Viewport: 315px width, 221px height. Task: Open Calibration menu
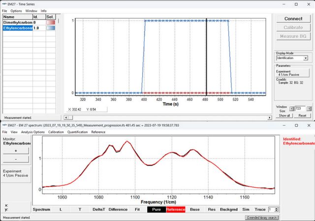[x=56, y=132]
